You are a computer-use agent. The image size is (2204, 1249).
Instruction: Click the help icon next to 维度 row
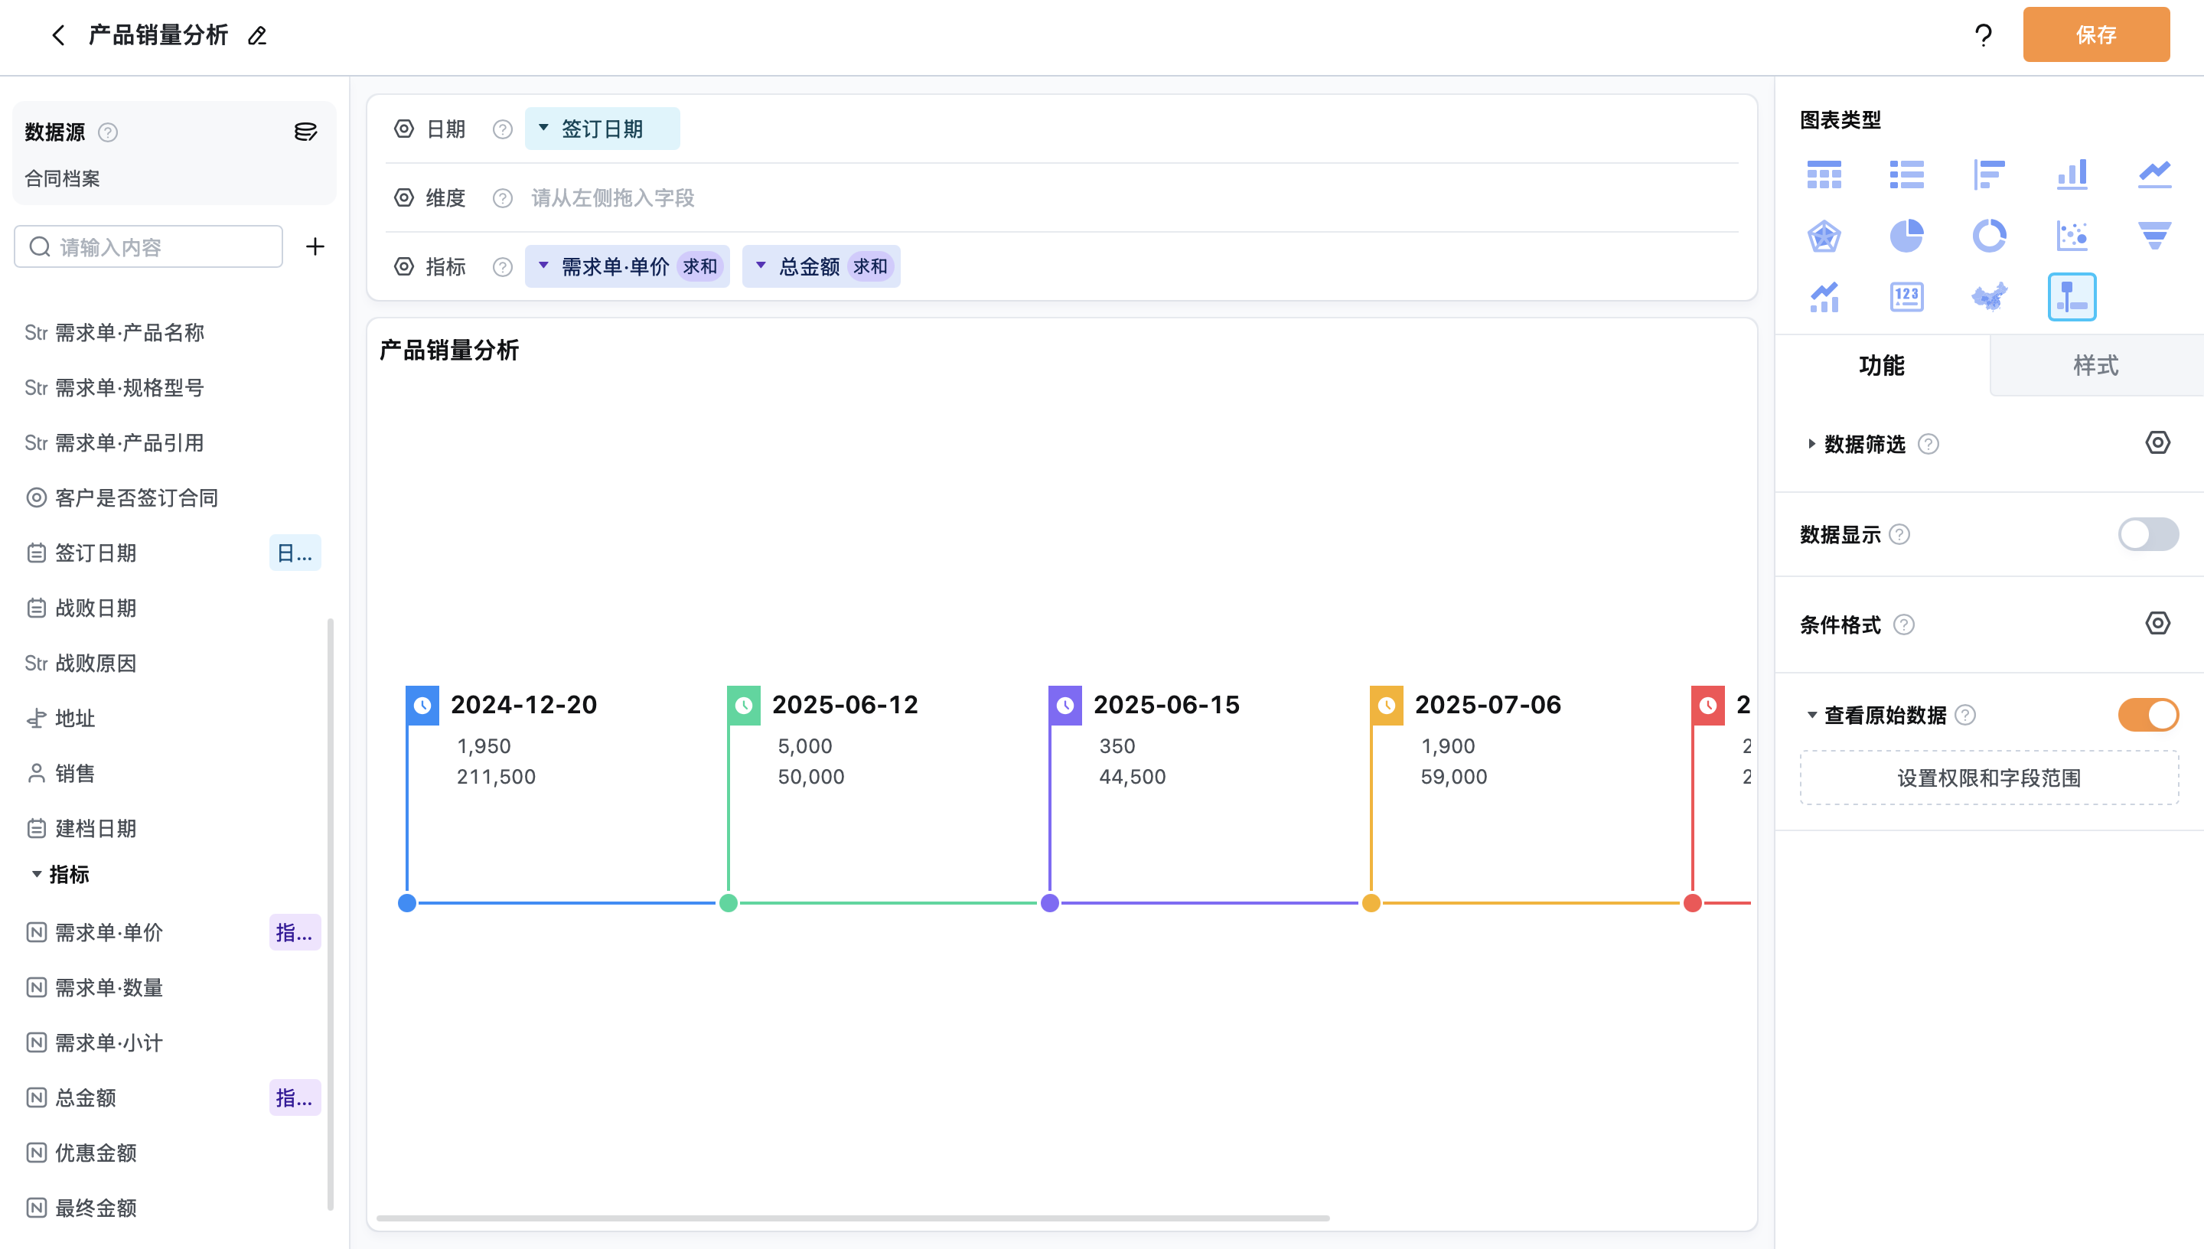click(503, 198)
